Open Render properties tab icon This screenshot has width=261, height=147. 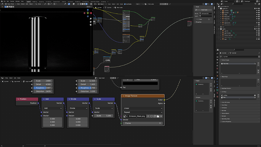tap(217, 57)
